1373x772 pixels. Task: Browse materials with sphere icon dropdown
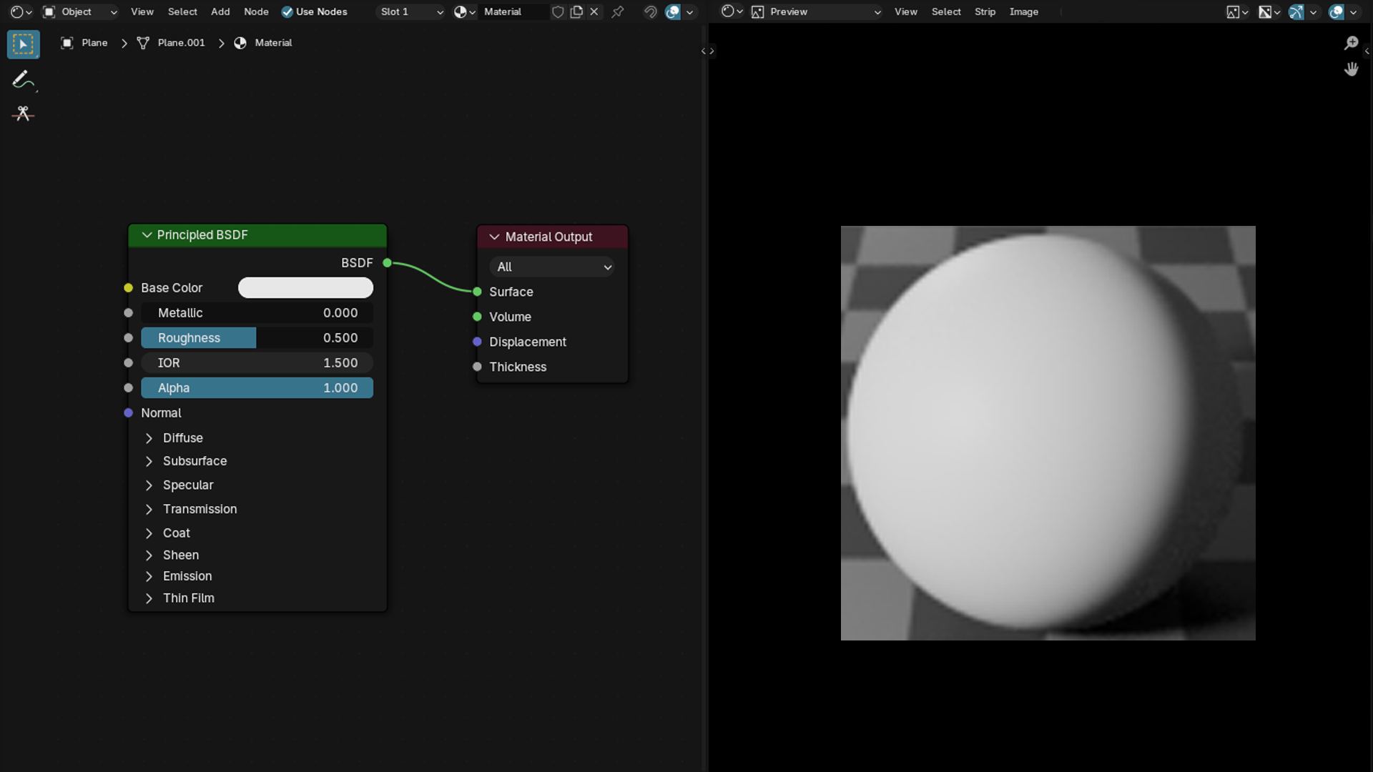coord(465,11)
